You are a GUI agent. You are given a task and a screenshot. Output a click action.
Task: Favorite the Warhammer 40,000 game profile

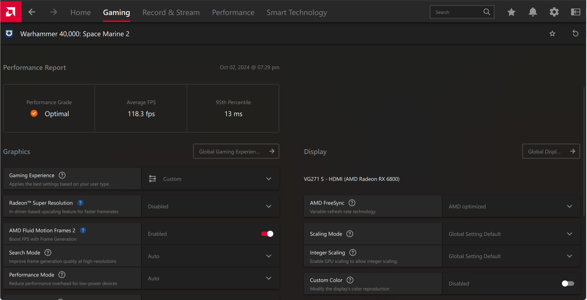pos(552,34)
